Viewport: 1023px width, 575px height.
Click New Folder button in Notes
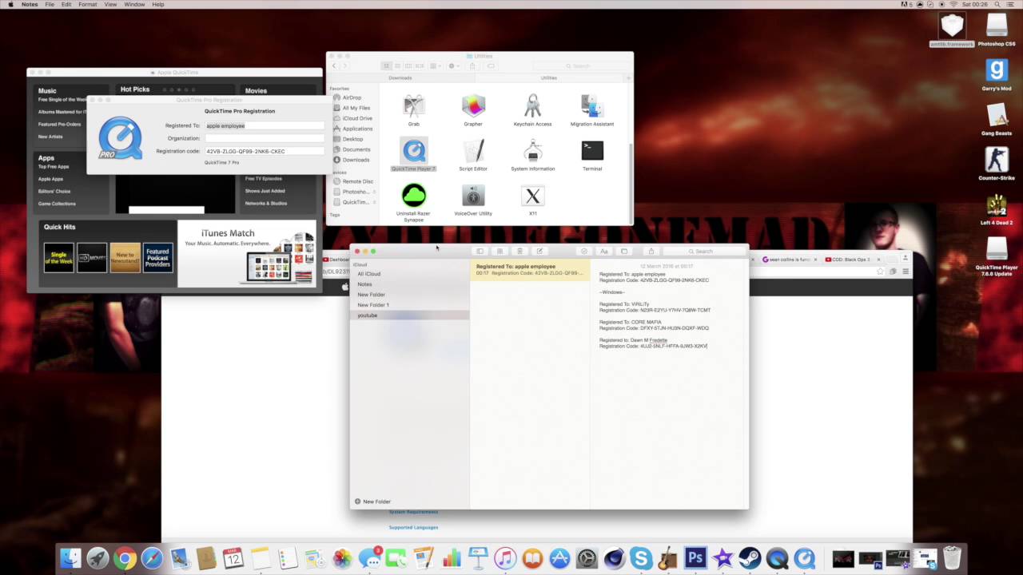(x=372, y=502)
